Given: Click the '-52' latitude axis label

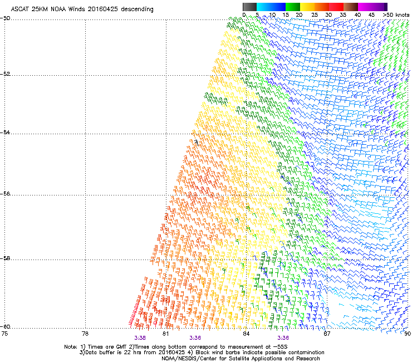Looking at the screenshot, I should point(5,74).
